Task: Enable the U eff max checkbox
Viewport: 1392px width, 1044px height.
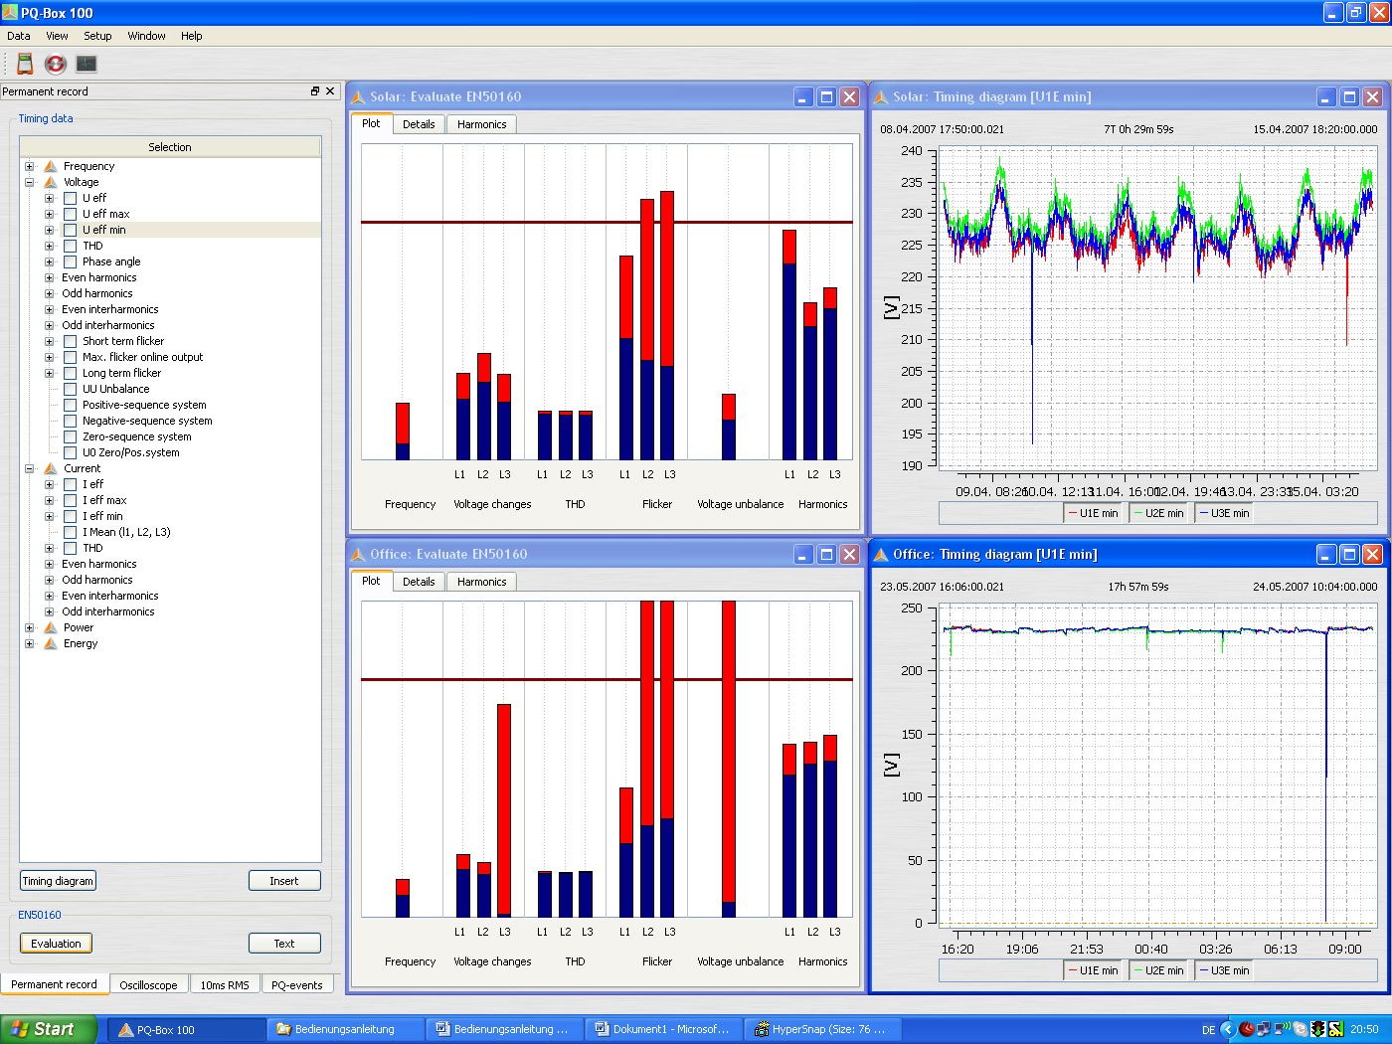Action: 70,214
